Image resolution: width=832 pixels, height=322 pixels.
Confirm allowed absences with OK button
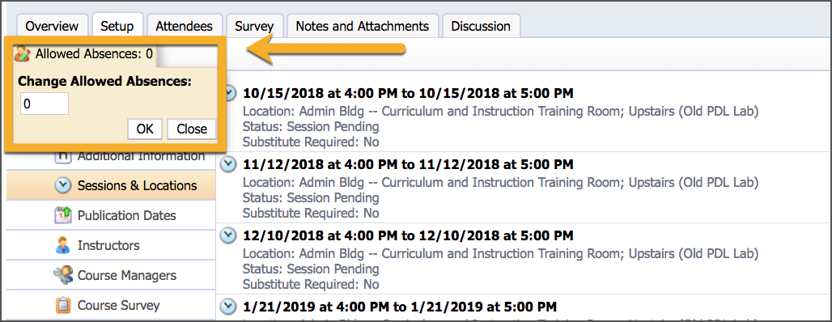(145, 129)
